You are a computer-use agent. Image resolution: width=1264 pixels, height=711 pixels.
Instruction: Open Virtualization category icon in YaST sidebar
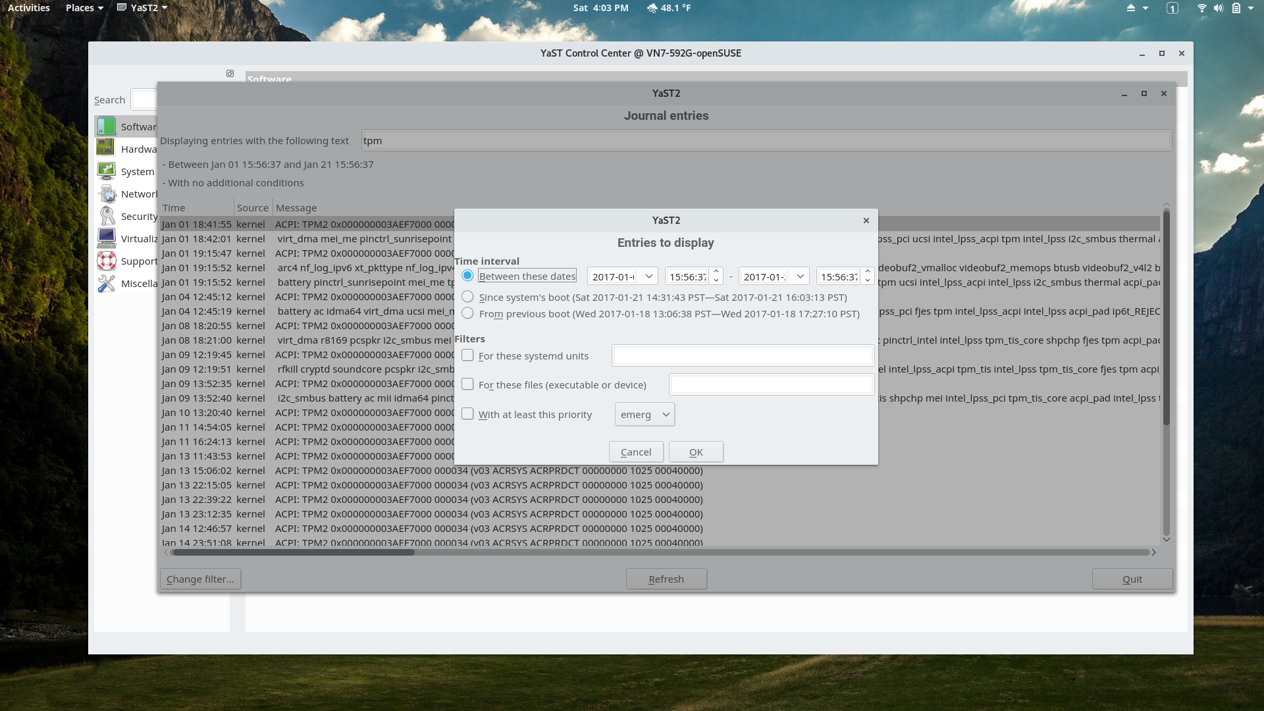click(x=106, y=238)
